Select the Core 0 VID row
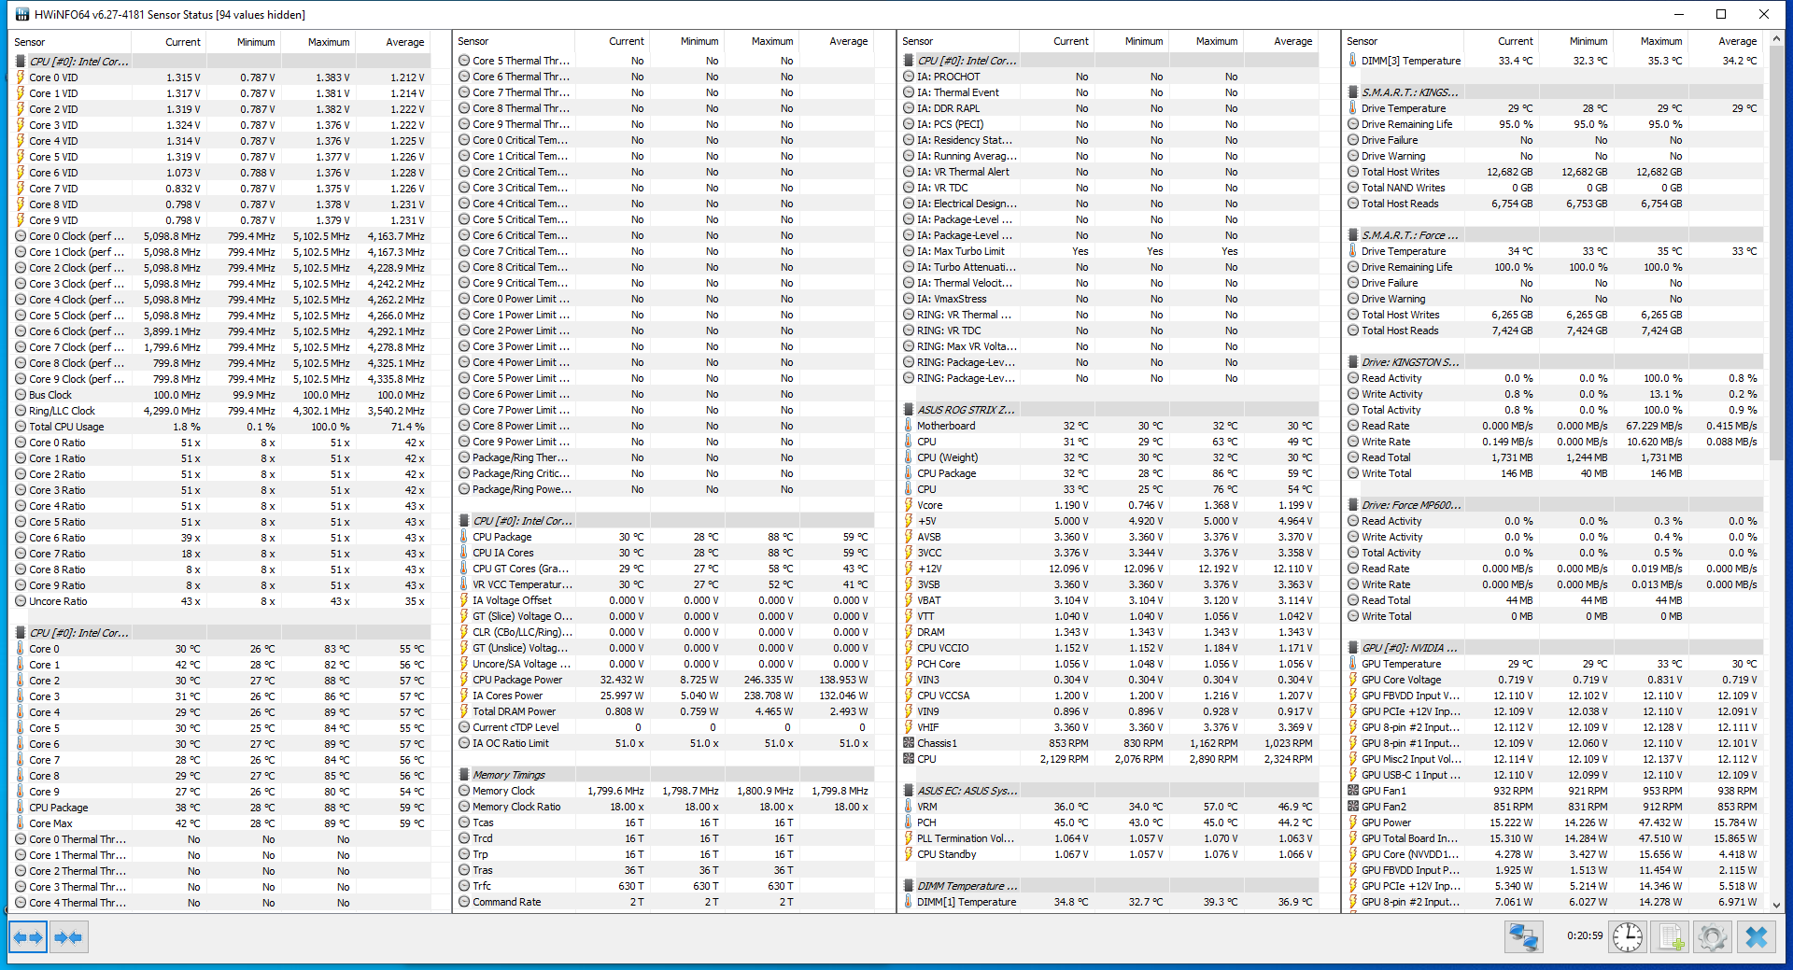This screenshot has height=970, width=1793. point(220,77)
